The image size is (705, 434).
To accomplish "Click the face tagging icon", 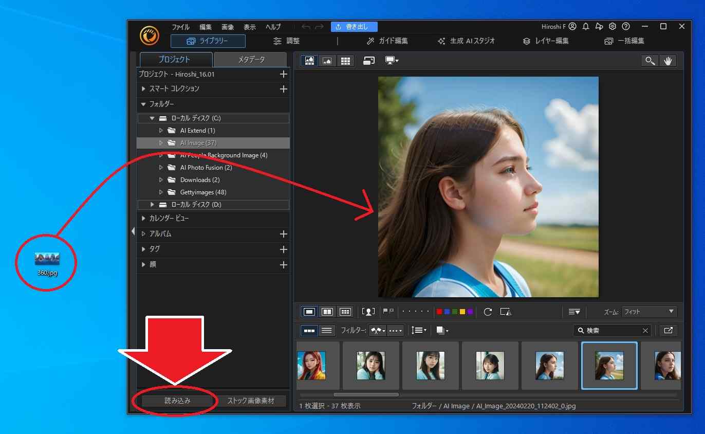I will [368, 312].
